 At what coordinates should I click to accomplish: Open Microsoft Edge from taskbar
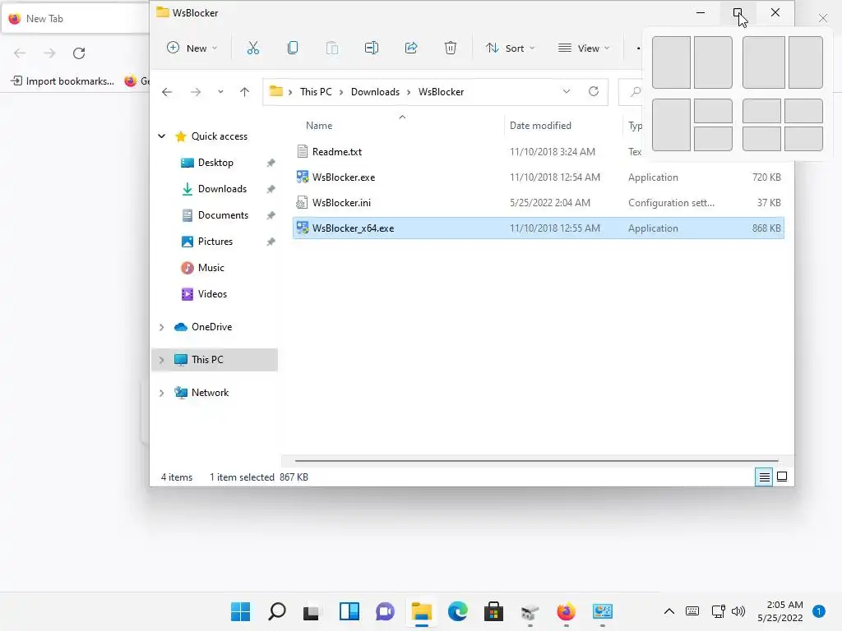point(457,611)
